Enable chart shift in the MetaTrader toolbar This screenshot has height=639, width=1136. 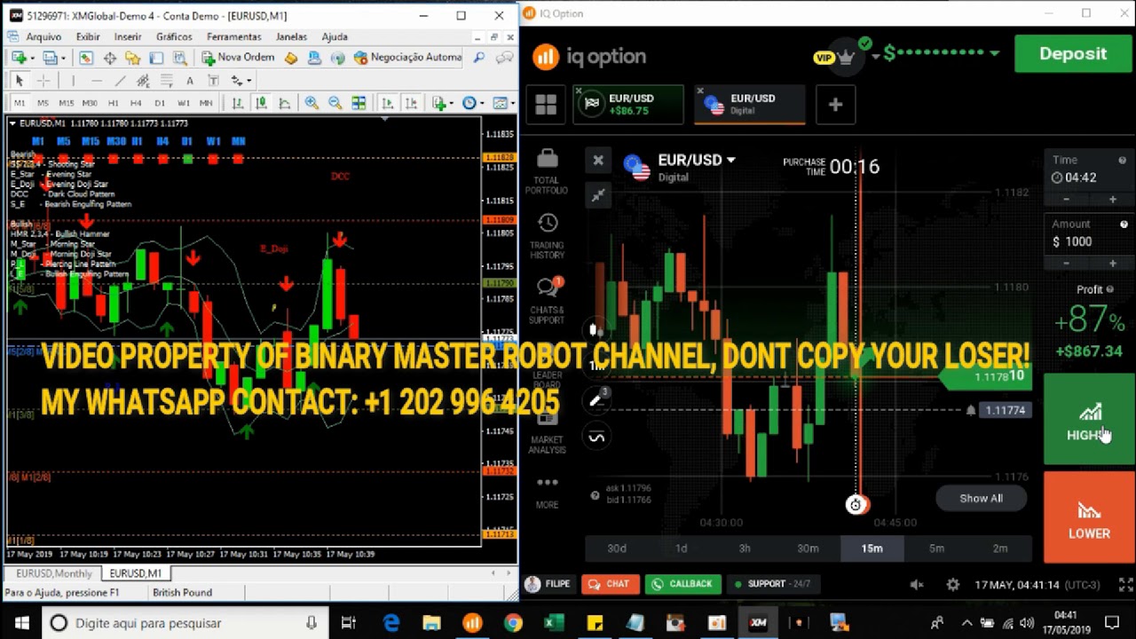tap(411, 103)
